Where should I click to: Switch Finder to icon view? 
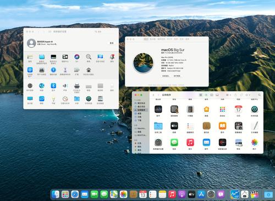[x=201, y=95]
